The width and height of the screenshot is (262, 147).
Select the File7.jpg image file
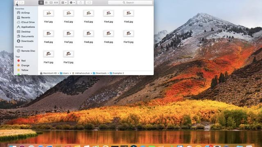[68, 33]
